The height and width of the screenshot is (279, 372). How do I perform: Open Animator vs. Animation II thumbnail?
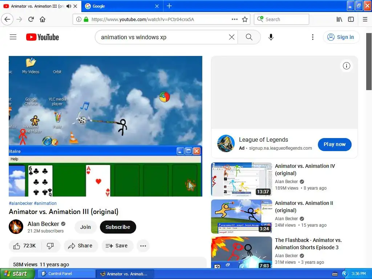[x=242, y=217]
